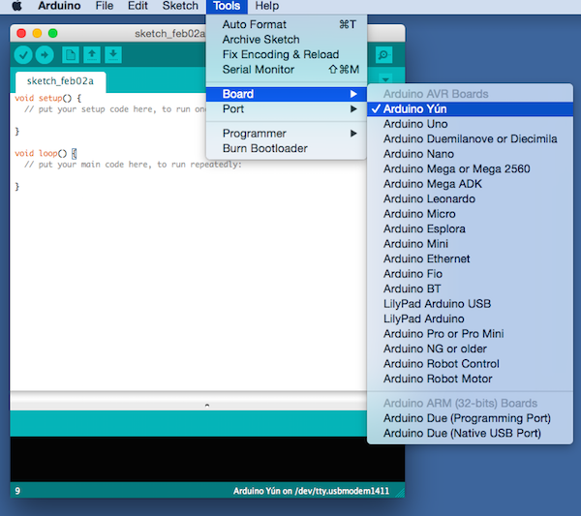Open the File menu

105,6
